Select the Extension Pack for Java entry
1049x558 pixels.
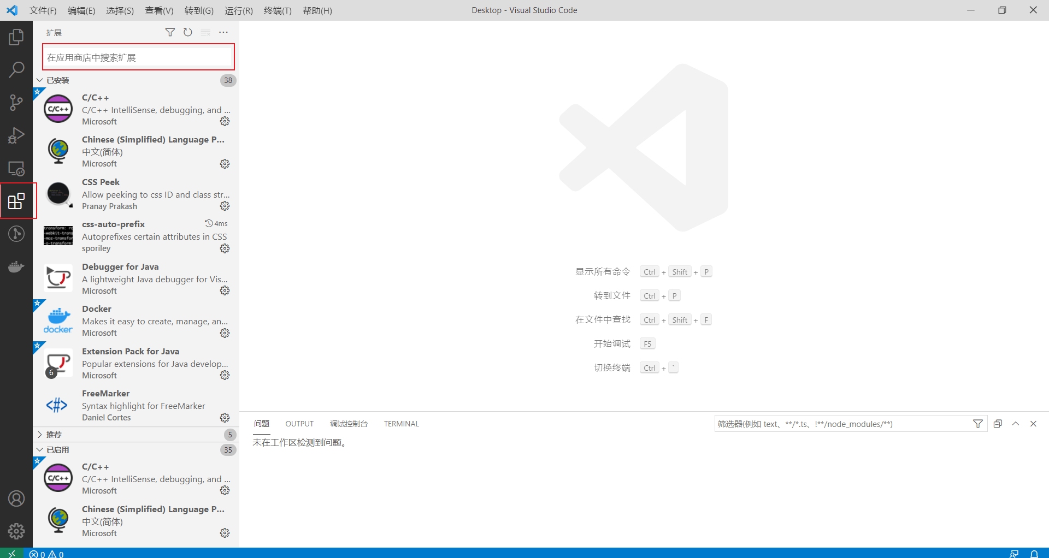tap(136, 363)
